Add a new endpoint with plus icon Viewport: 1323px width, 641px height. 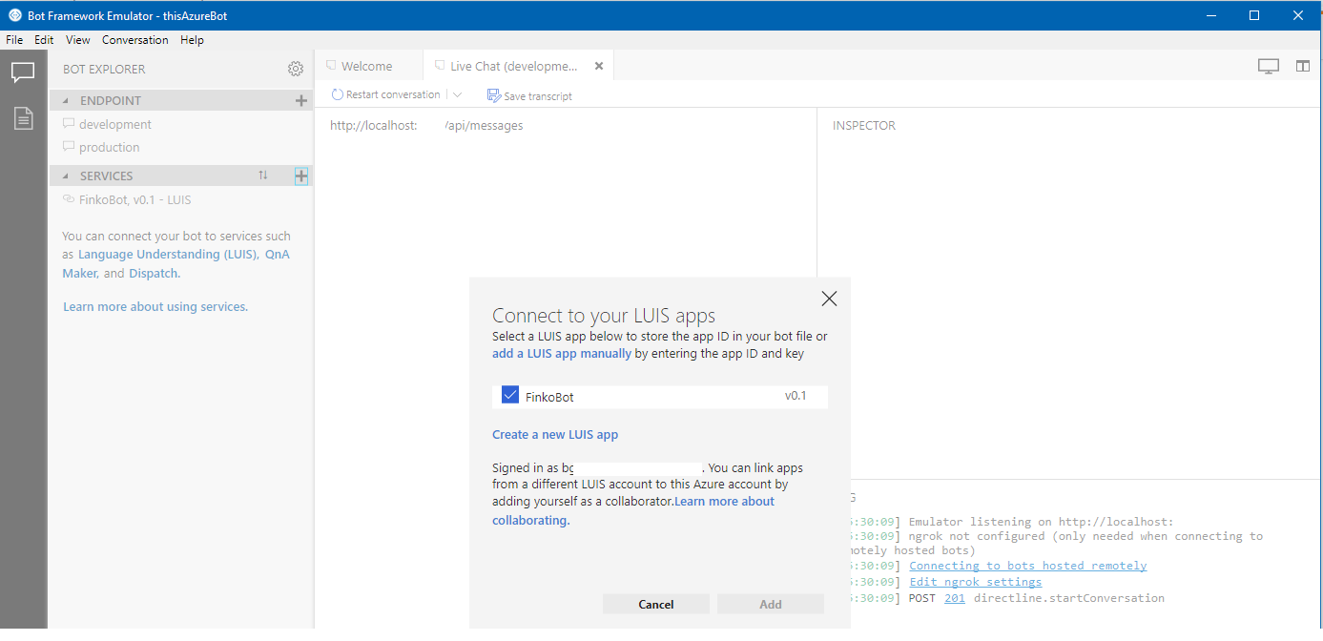coord(301,100)
